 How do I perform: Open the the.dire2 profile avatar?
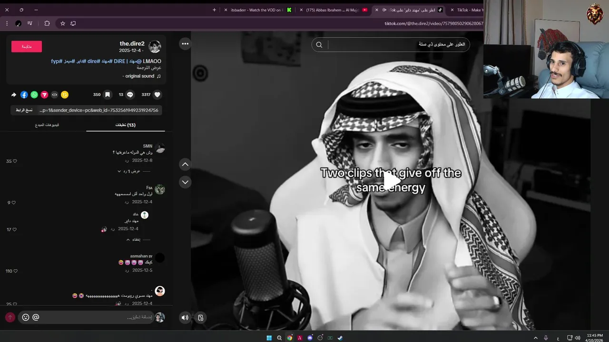[155, 47]
